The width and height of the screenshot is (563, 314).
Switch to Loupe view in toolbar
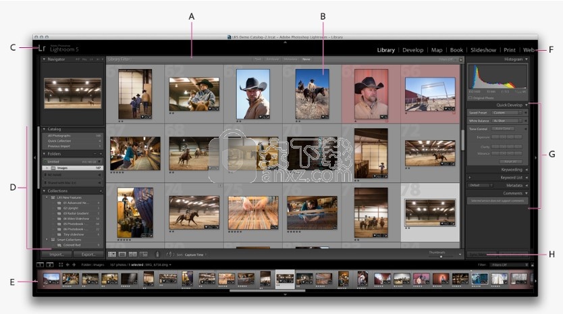coord(122,255)
